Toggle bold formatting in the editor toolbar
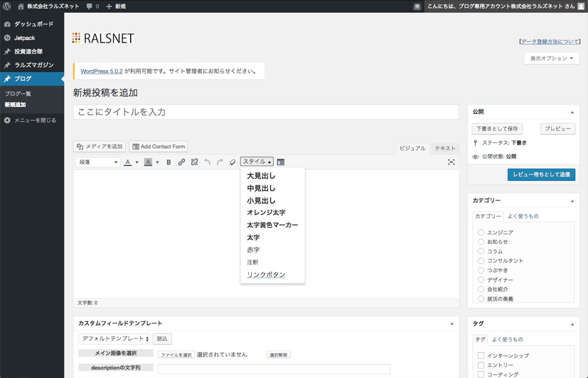This screenshot has width=588, height=378. coord(169,162)
